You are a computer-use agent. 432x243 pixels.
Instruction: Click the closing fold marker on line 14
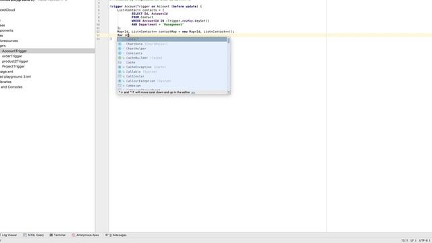109,39
